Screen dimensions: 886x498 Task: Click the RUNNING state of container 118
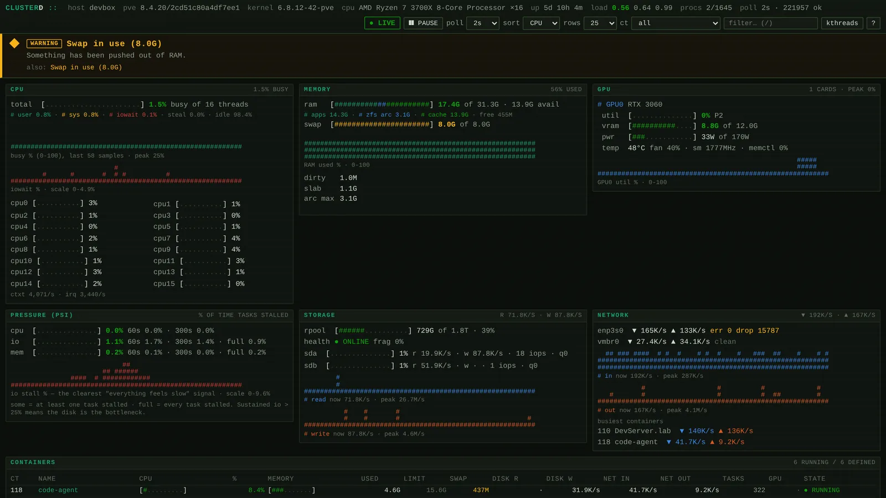(x=822, y=490)
